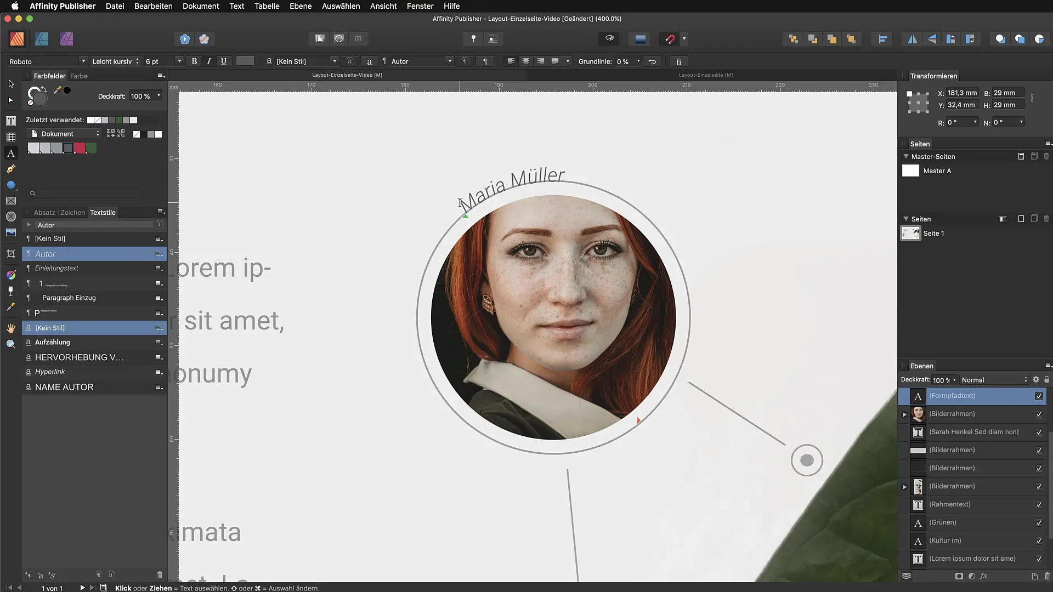Click the X position field 181,3 mm
1053x592 pixels.
click(962, 93)
